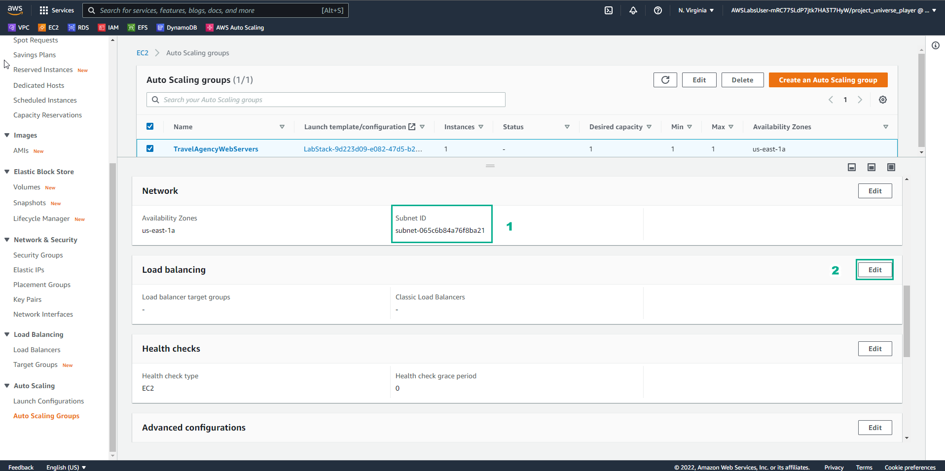945x471 pixels.
Task: Edit the Health checks section
Action: (875, 349)
